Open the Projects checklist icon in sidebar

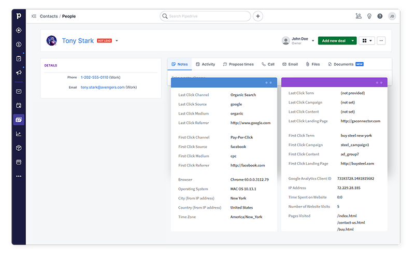[19, 59]
